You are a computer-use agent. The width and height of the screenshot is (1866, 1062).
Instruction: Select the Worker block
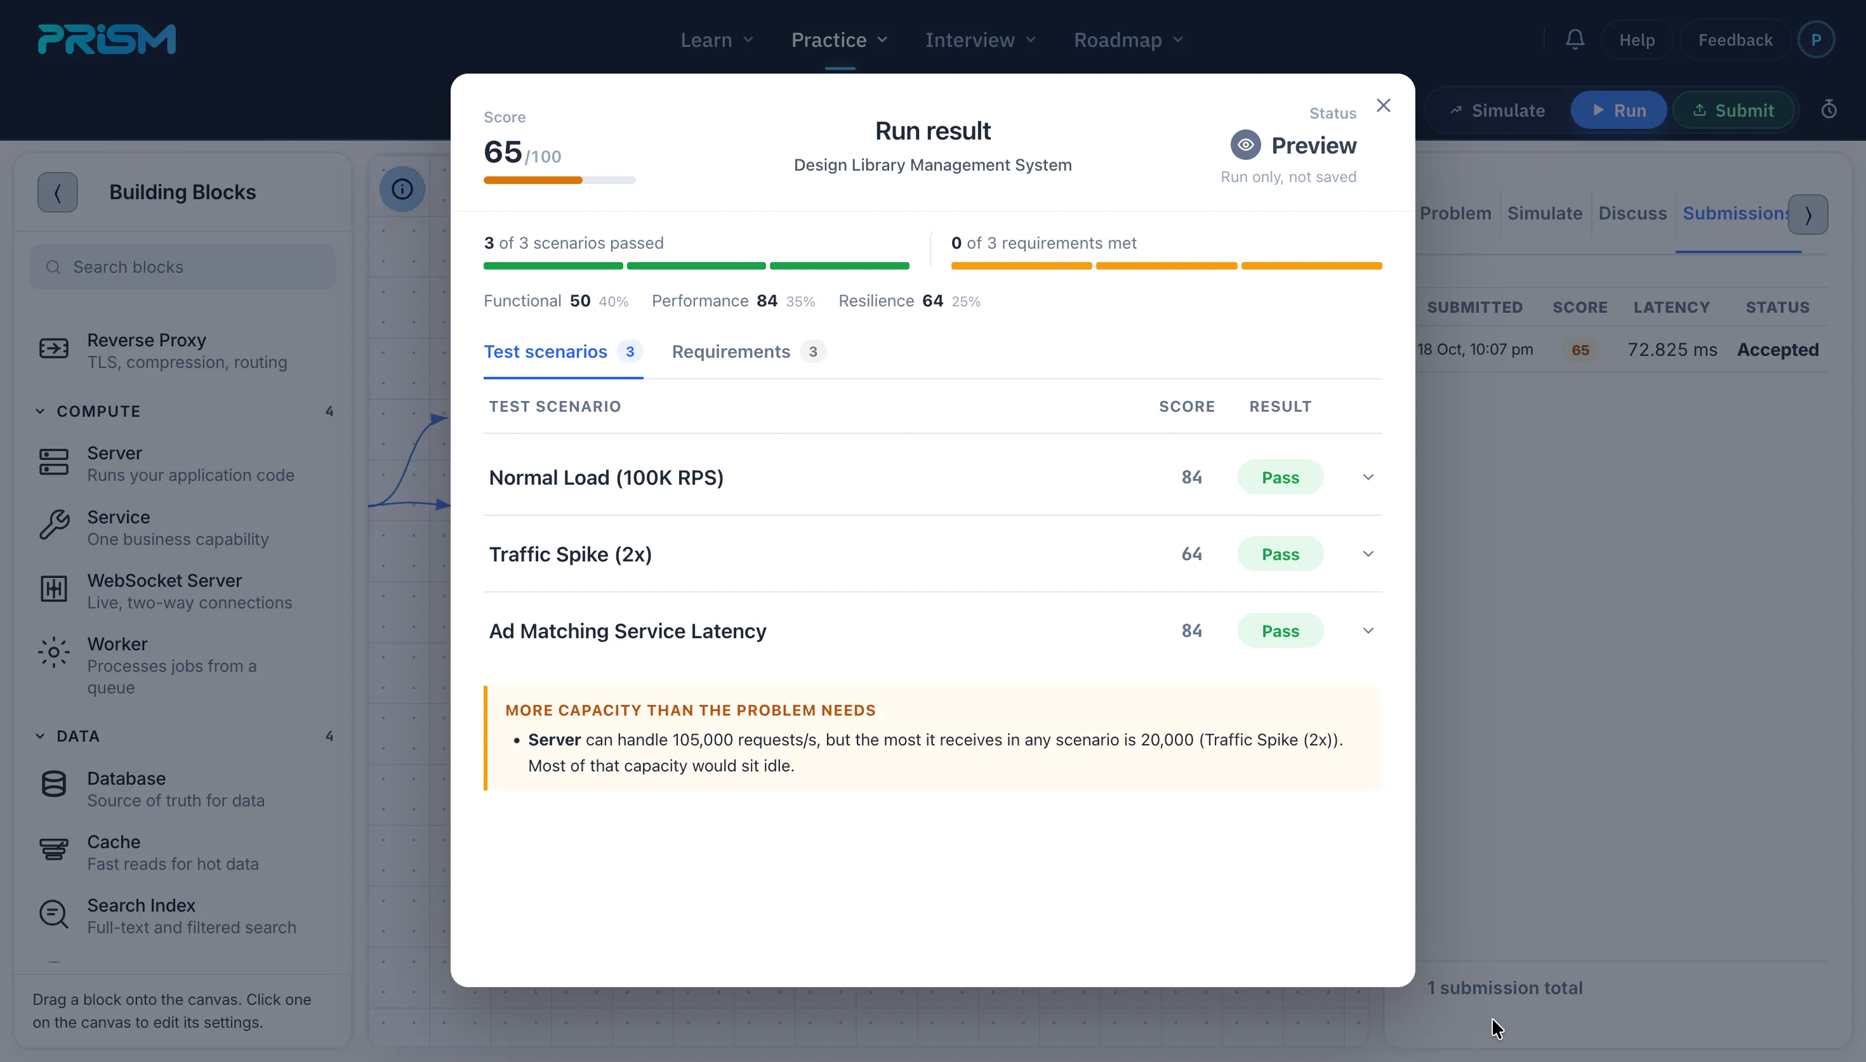point(182,665)
